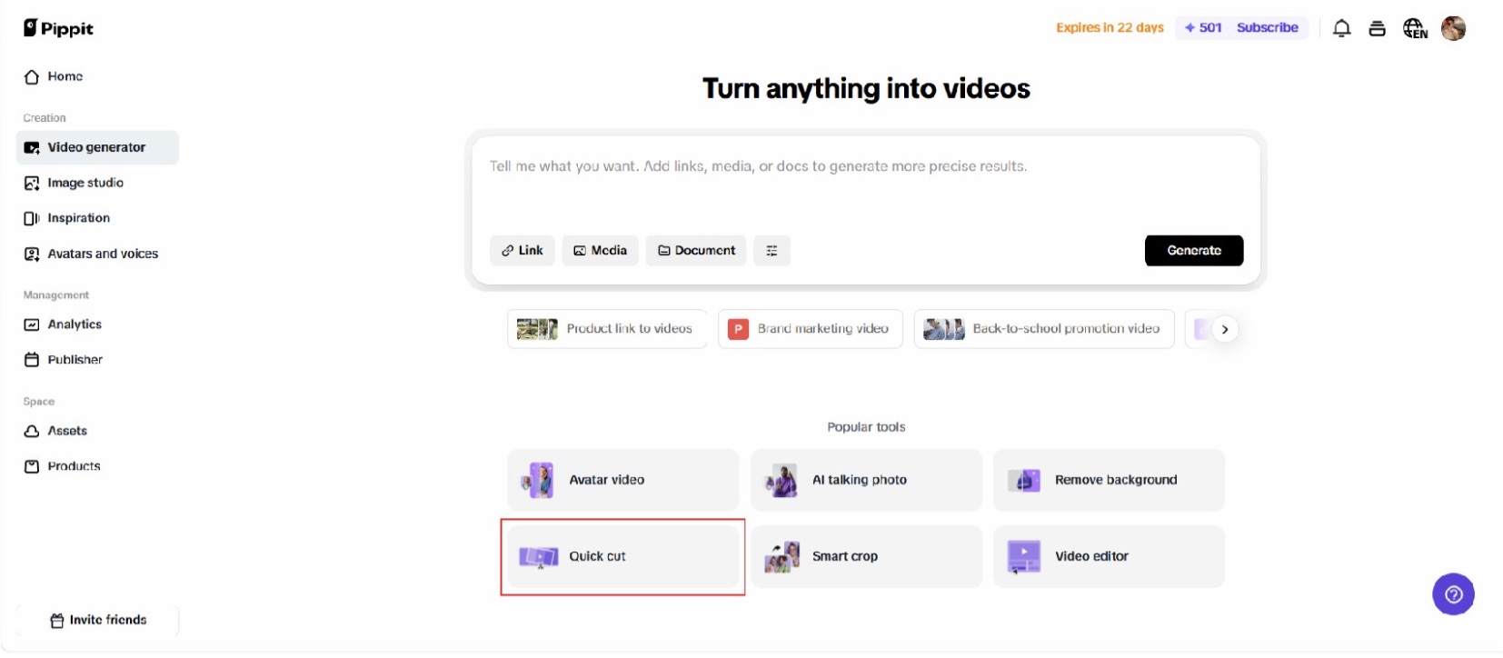
Task: Go to Avatars and voices
Action: tap(102, 254)
